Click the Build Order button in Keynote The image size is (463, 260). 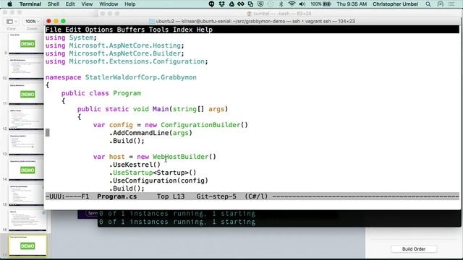tap(414, 248)
